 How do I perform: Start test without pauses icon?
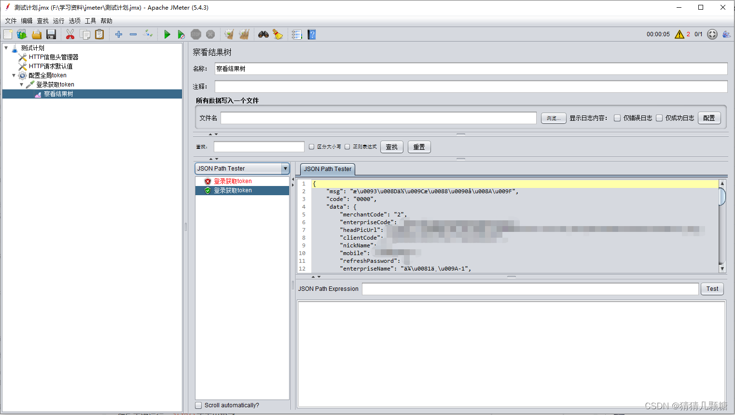[181, 34]
